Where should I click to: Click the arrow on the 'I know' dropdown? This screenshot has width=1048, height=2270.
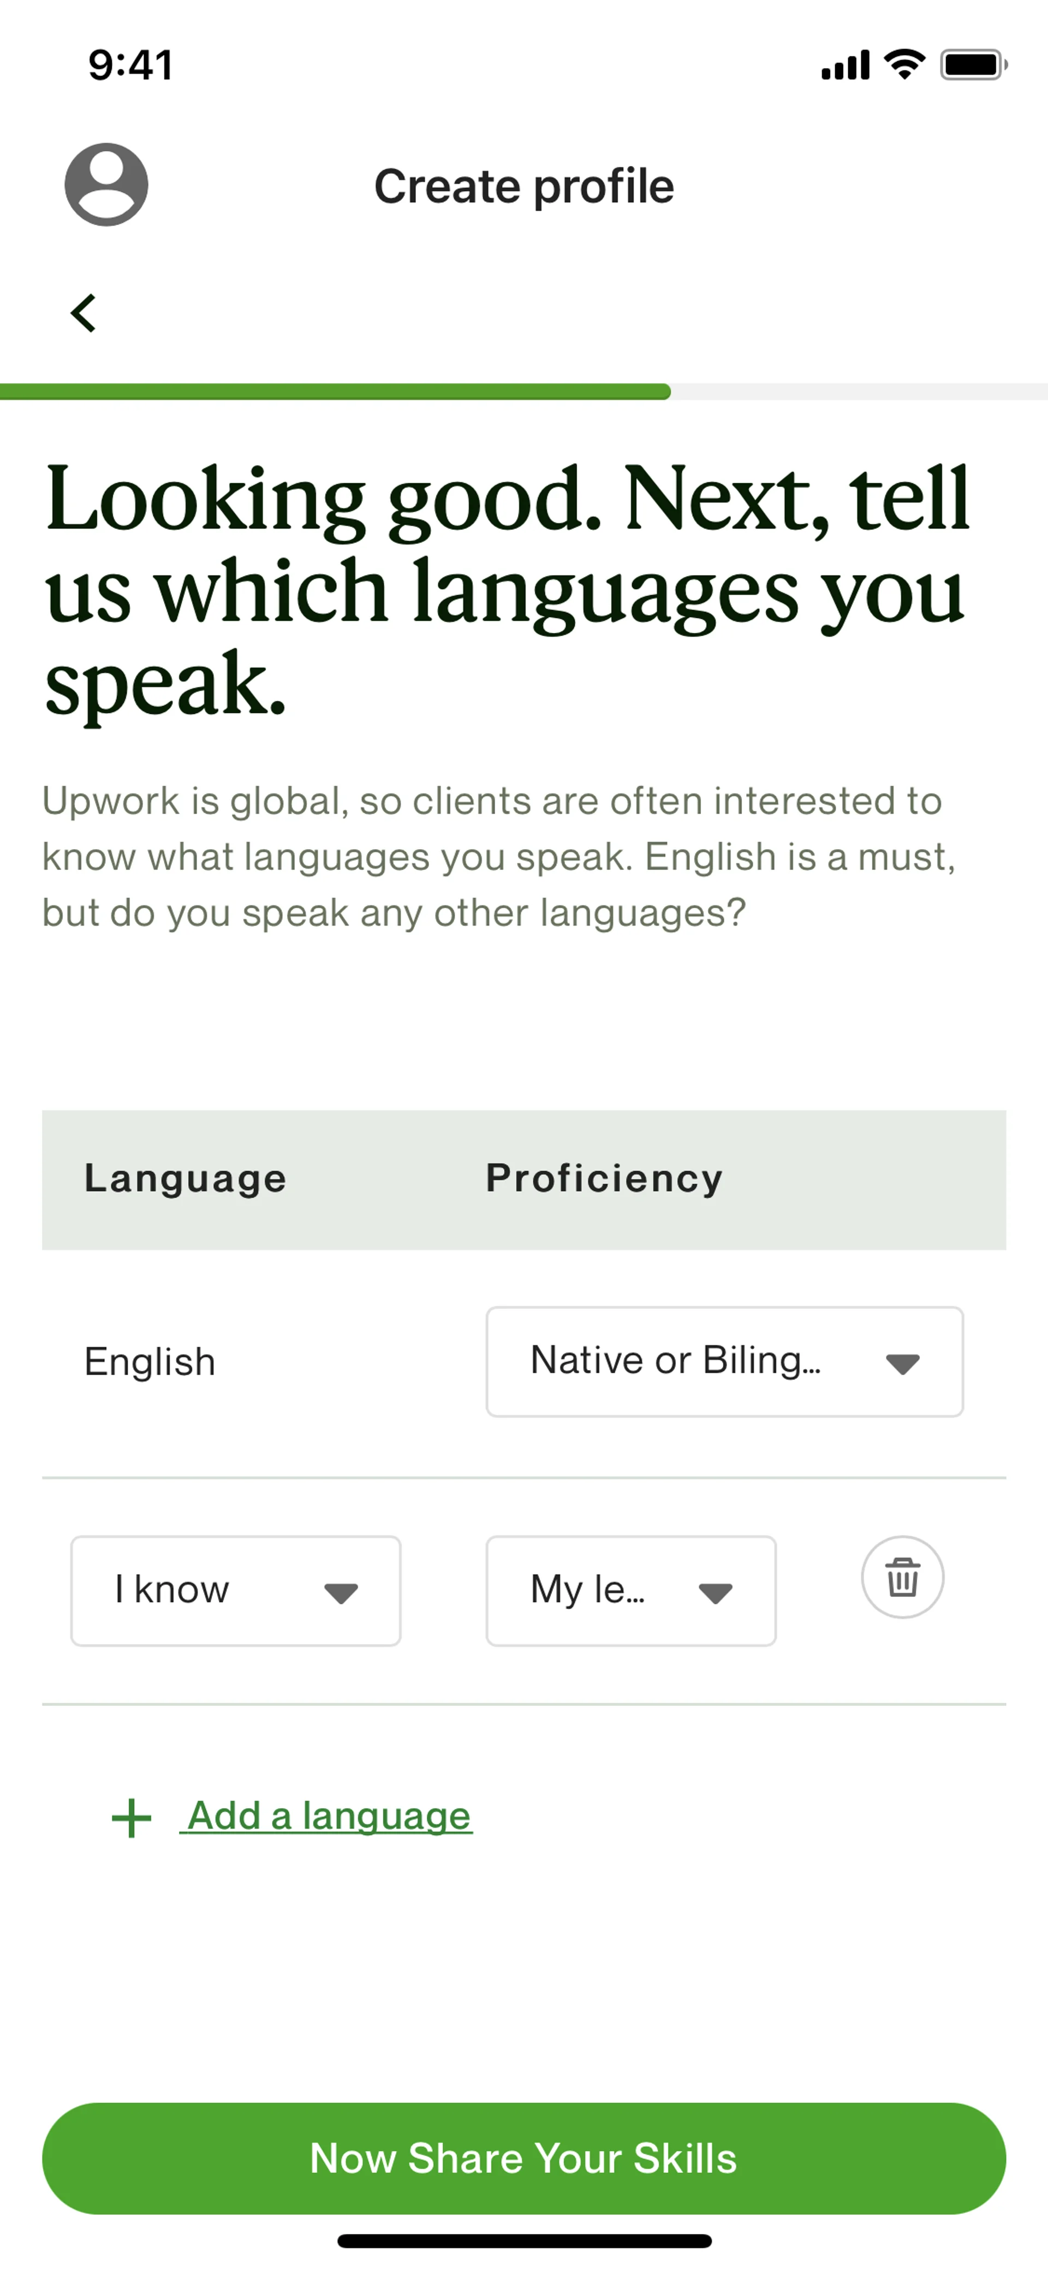click(x=341, y=1593)
